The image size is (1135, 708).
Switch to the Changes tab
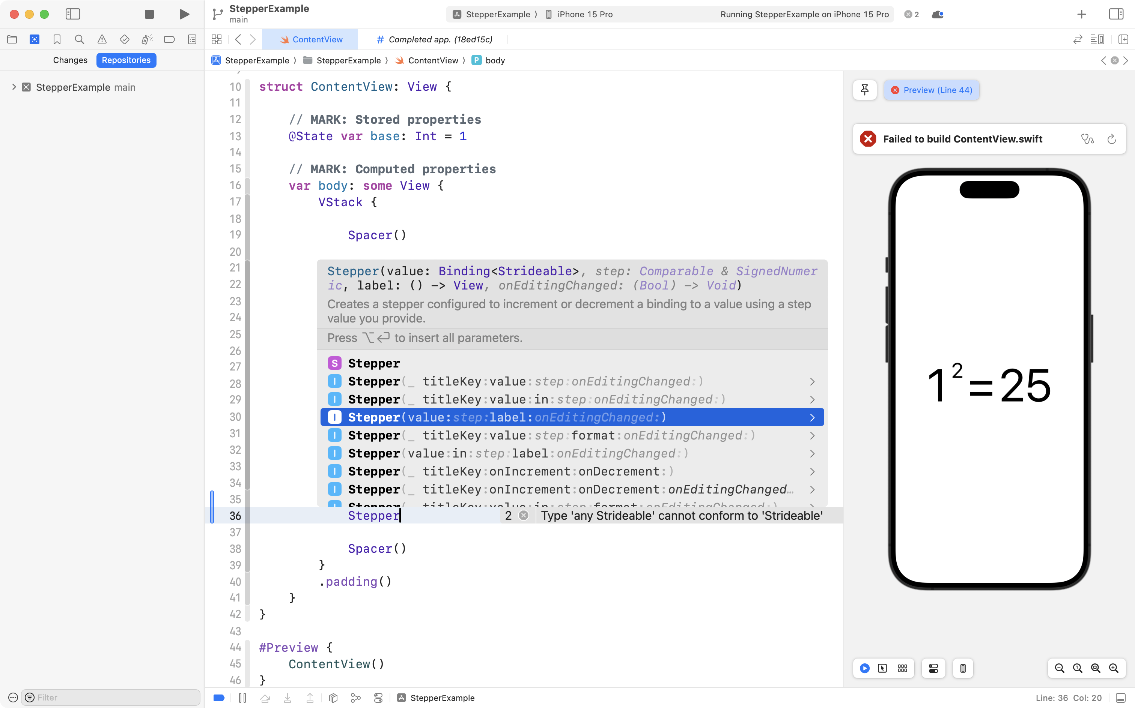[x=70, y=60]
